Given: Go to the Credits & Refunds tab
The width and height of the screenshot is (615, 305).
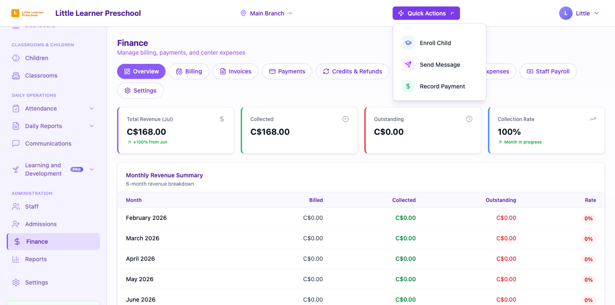Looking at the screenshot, I should 352,71.
